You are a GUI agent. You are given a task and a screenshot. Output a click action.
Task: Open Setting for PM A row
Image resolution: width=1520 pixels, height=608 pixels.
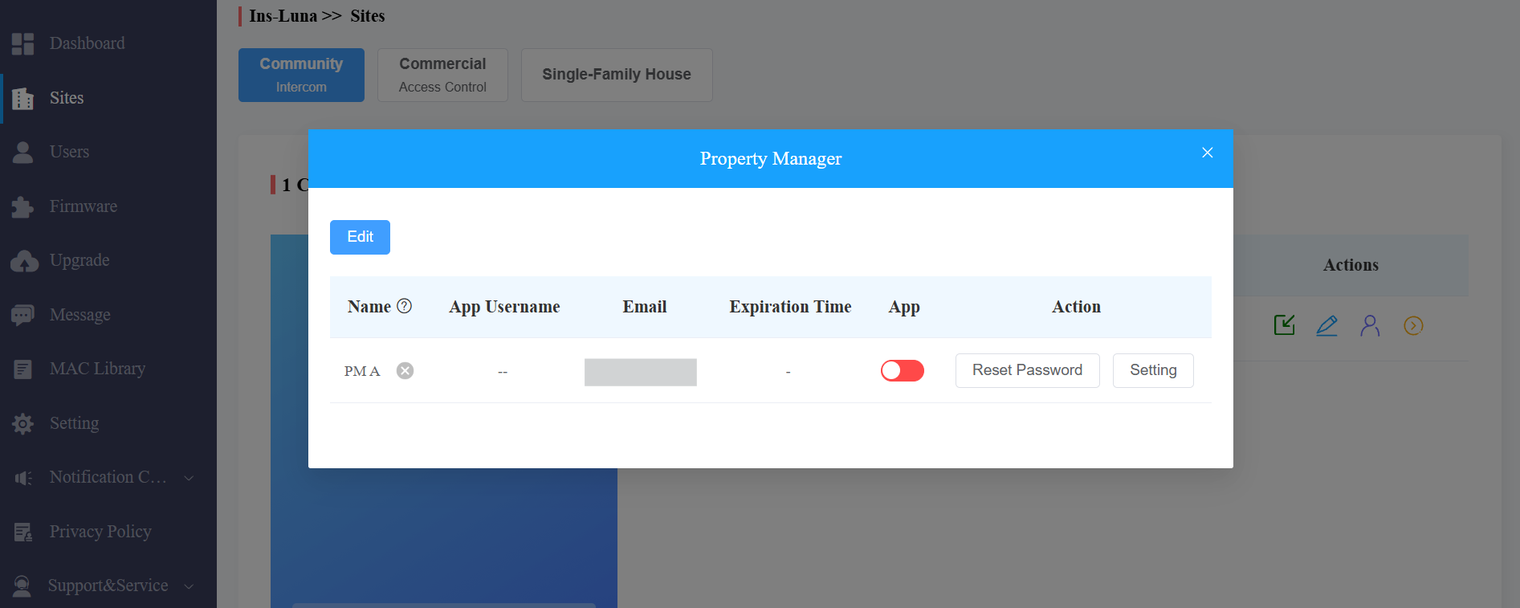pos(1153,370)
